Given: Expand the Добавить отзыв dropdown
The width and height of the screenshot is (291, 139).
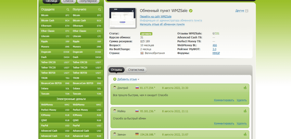Looking at the screenshot, I should [x=138, y=80].
